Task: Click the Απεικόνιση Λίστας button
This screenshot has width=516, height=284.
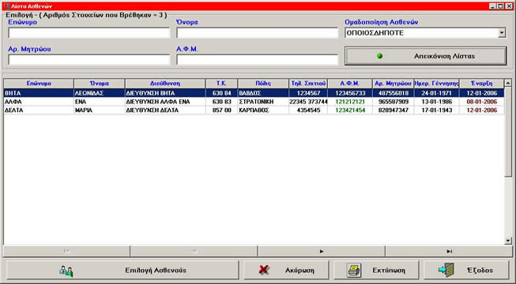Action: (x=425, y=56)
